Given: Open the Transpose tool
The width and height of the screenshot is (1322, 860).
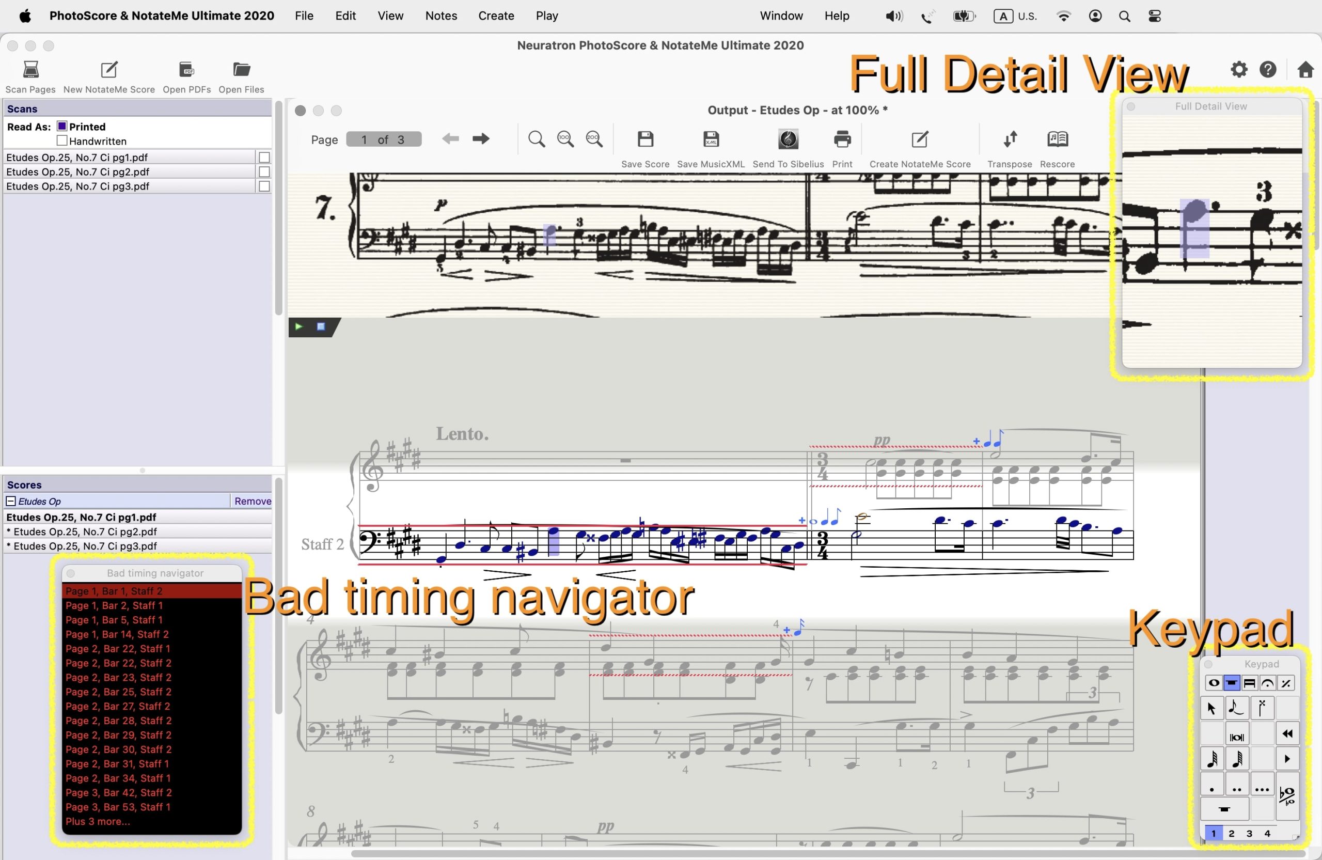Looking at the screenshot, I should pos(1009,139).
